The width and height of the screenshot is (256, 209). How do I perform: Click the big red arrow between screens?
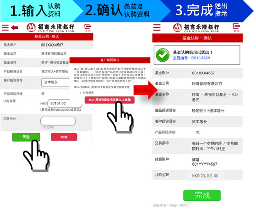[x=145, y=90]
